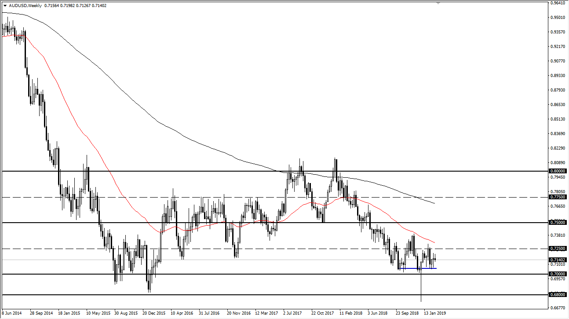
Task: Click the 0.96410 top price scale label
Action: (x=557, y=3)
